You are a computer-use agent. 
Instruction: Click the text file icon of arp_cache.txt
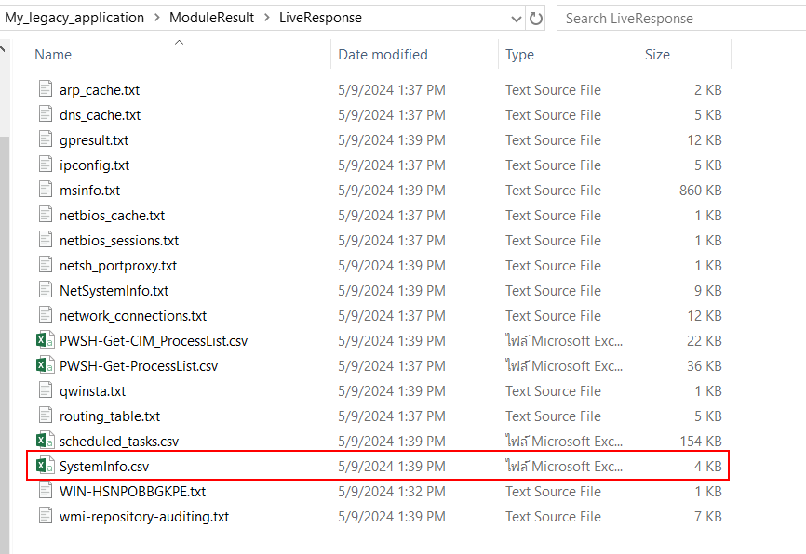coord(46,90)
